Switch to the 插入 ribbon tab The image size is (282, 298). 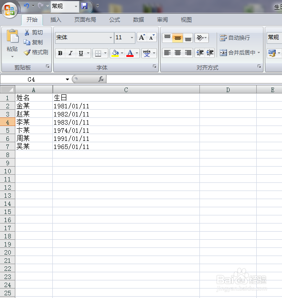(x=56, y=20)
